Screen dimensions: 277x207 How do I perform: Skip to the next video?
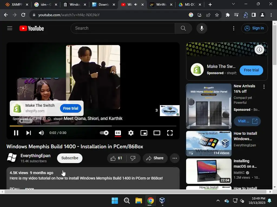pyautogui.click(x=29, y=133)
